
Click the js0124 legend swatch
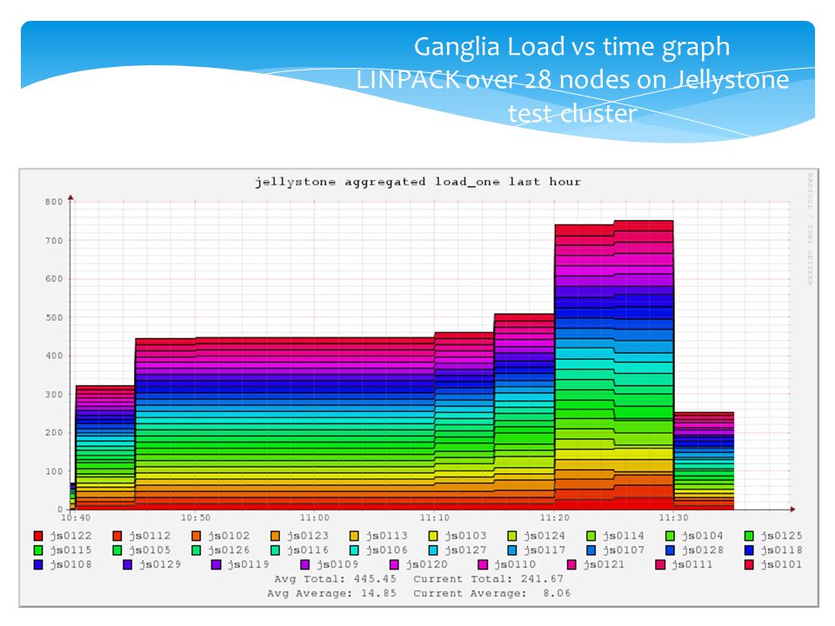[511, 536]
